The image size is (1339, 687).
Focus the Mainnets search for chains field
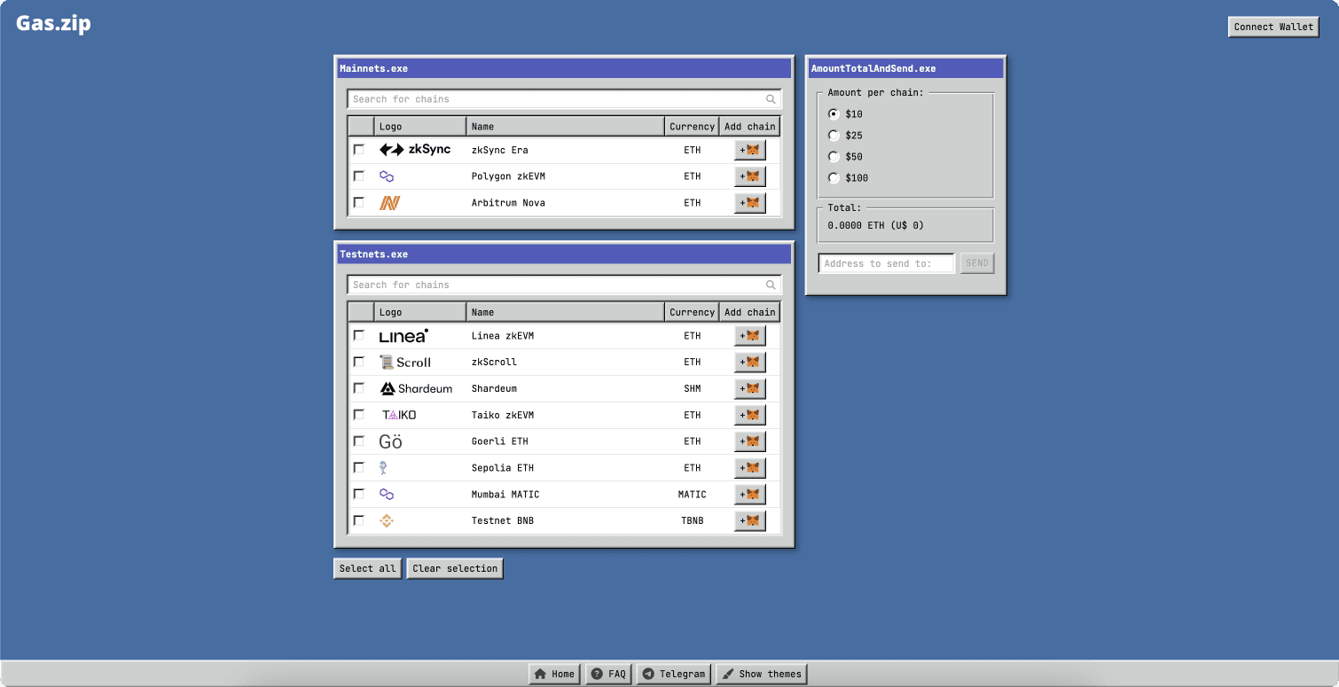[x=564, y=99]
